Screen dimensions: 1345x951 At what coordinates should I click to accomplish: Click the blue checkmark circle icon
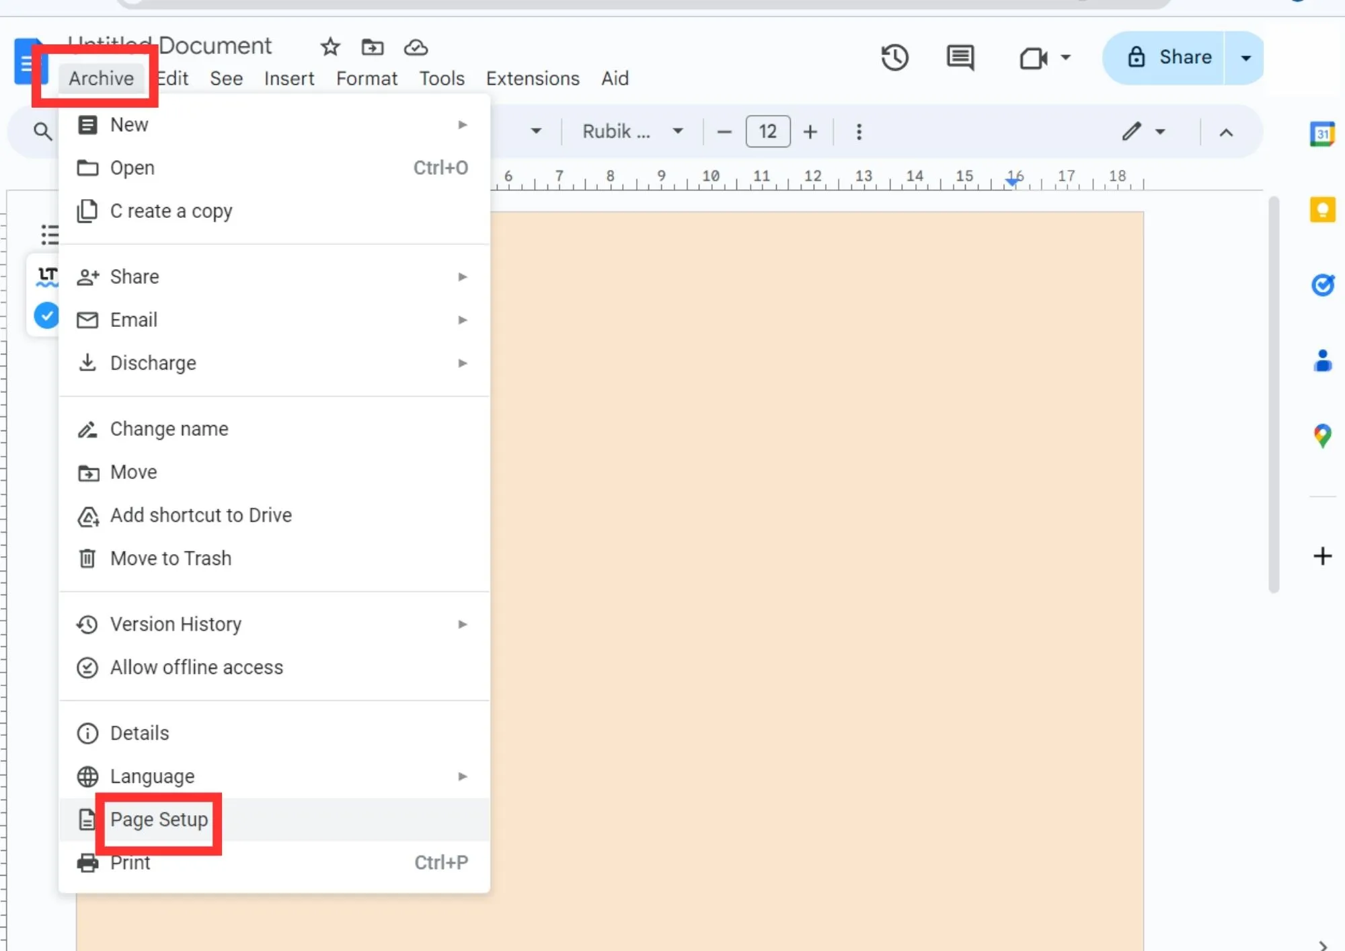coord(46,315)
